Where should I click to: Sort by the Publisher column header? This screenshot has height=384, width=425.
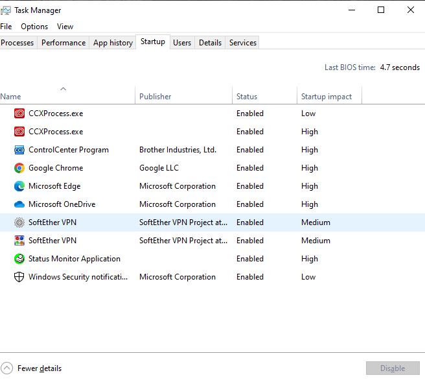coord(184,95)
